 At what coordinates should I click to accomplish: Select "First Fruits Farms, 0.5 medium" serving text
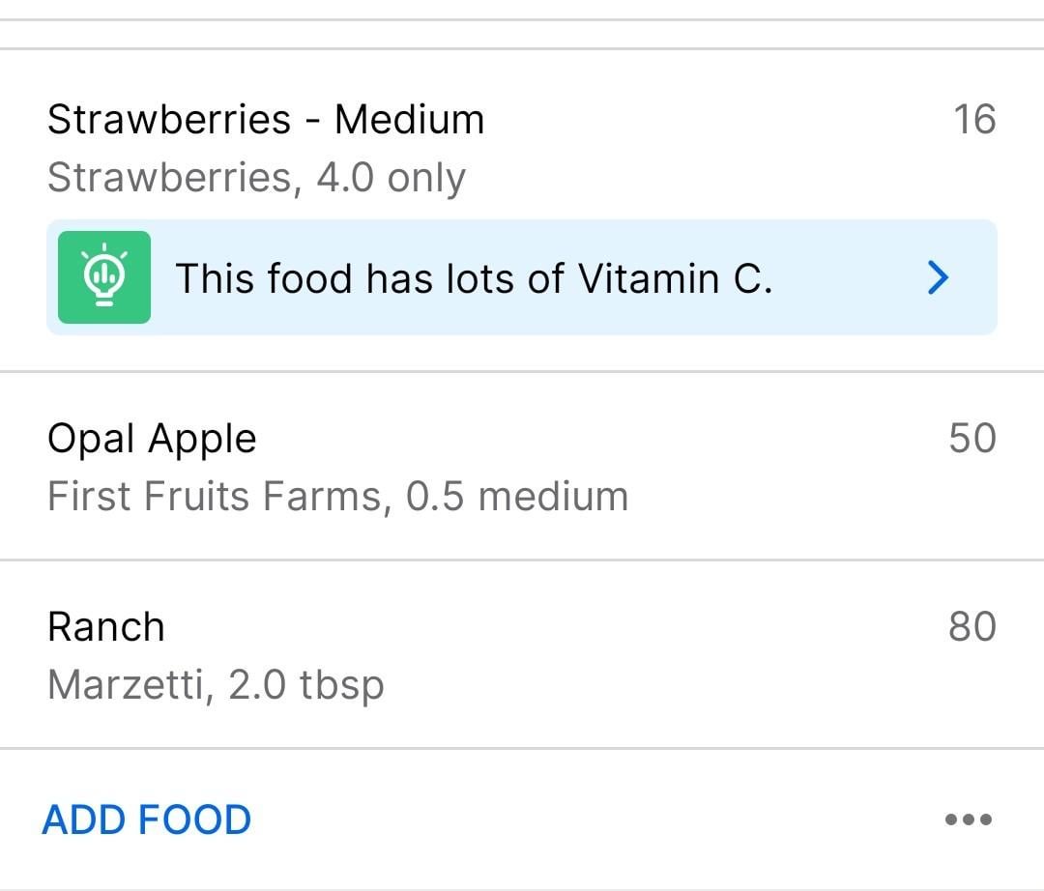[338, 497]
